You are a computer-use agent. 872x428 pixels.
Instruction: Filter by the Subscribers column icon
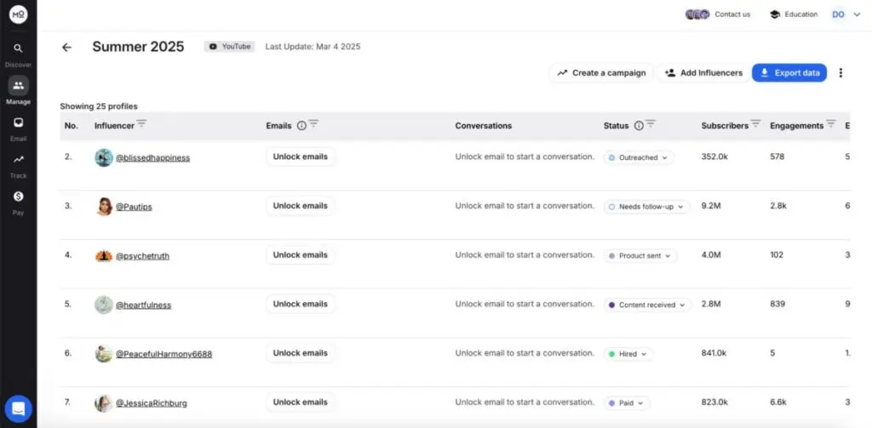pyautogui.click(x=755, y=124)
